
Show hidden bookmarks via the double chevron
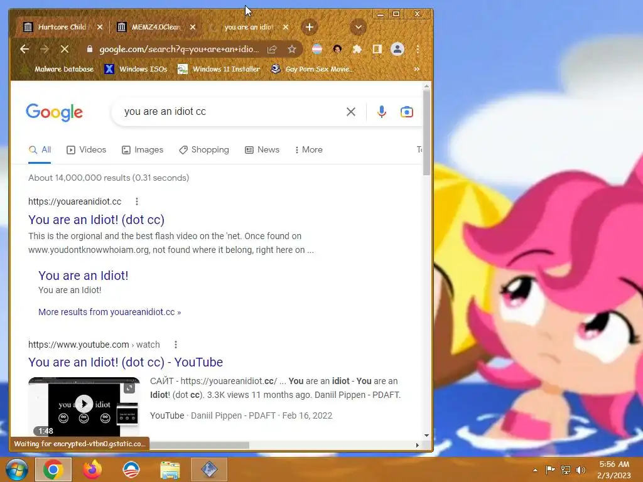click(417, 69)
